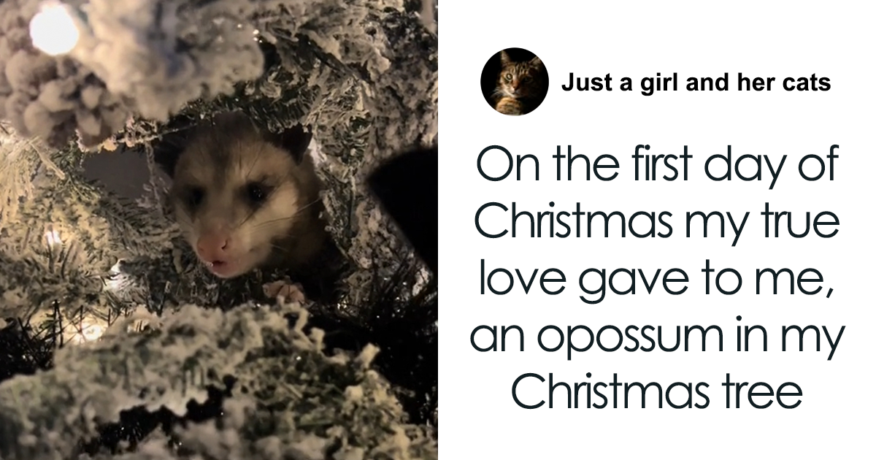Viewport: 876px width, 460px height.
Task: Click the opossum's left dark eye
Action: pos(196,198)
